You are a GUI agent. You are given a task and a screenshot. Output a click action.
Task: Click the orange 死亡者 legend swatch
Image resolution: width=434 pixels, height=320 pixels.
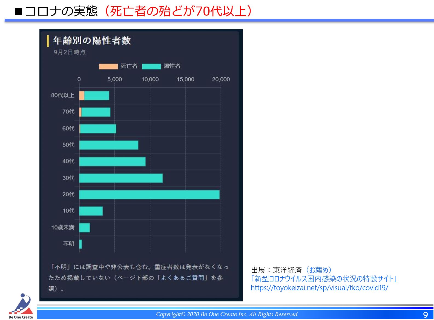point(108,66)
